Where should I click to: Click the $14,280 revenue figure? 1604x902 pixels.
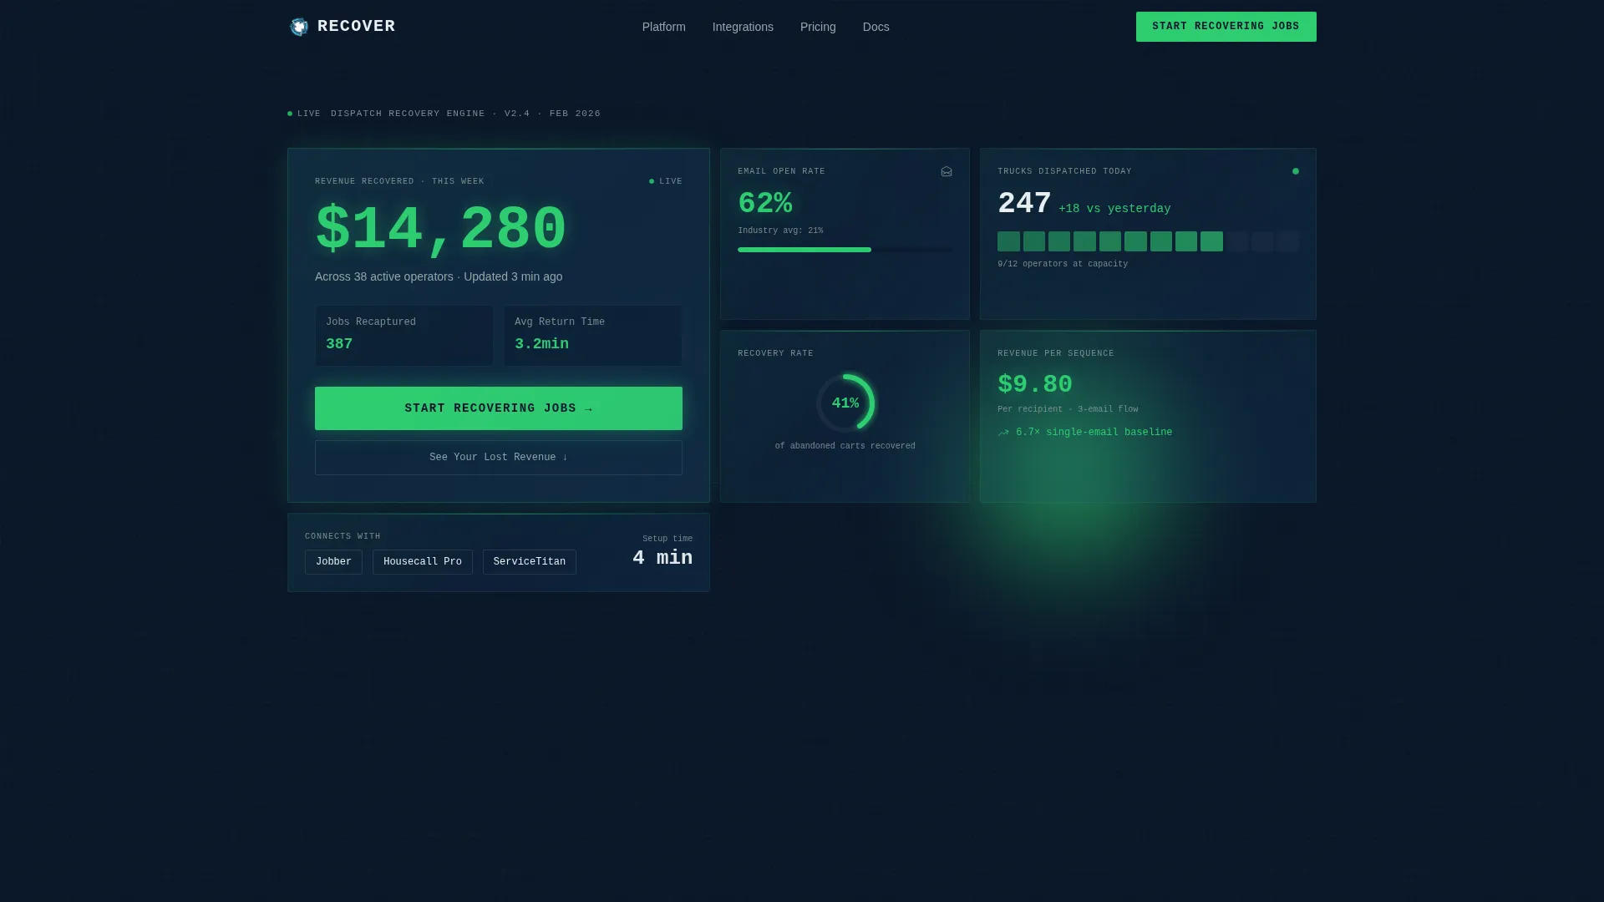(x=441, y=229)
